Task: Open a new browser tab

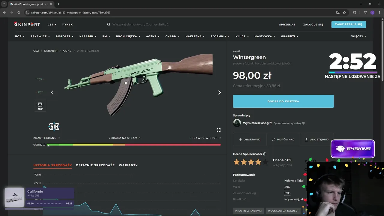Action: click(58, 4)
